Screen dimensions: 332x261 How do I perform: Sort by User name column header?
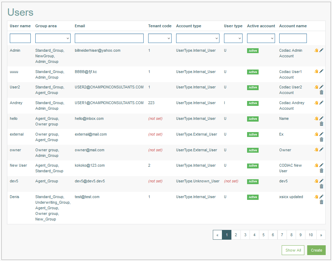coord(20,26)
